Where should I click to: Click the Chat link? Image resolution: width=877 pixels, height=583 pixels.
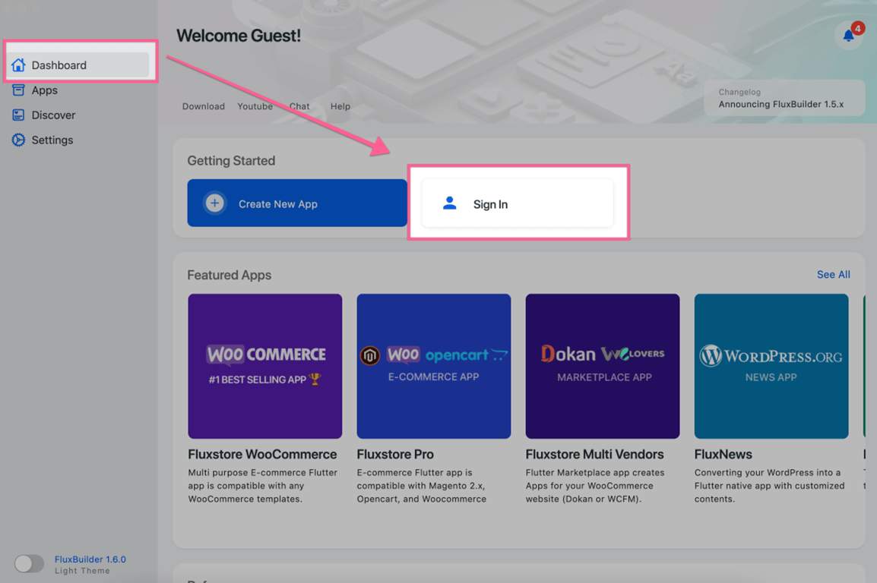point(299,106)
